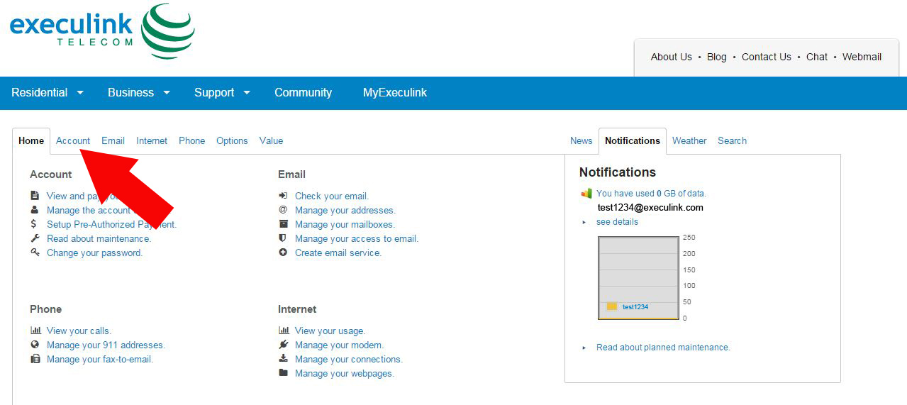This screenshot has height=405, width=907.
Task: Expand arrow next to planned maintenance
Action: pyautogui.click(x=584, y=348)
